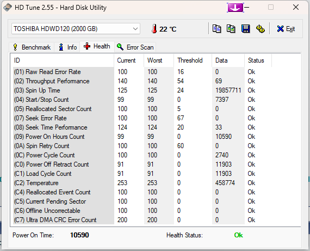This screenshot has height=251, width=310.
Task: Click the Spin Up Time data value 19857711
Action: tap(228, 90)
